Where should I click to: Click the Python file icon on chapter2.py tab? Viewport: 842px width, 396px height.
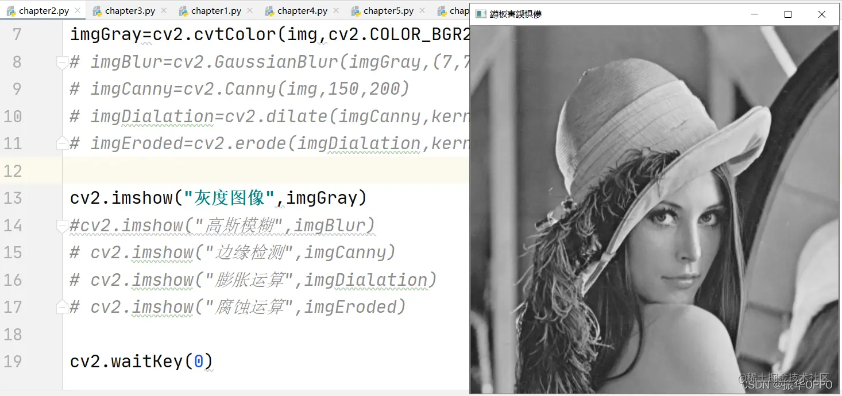(x=11, y=10)
